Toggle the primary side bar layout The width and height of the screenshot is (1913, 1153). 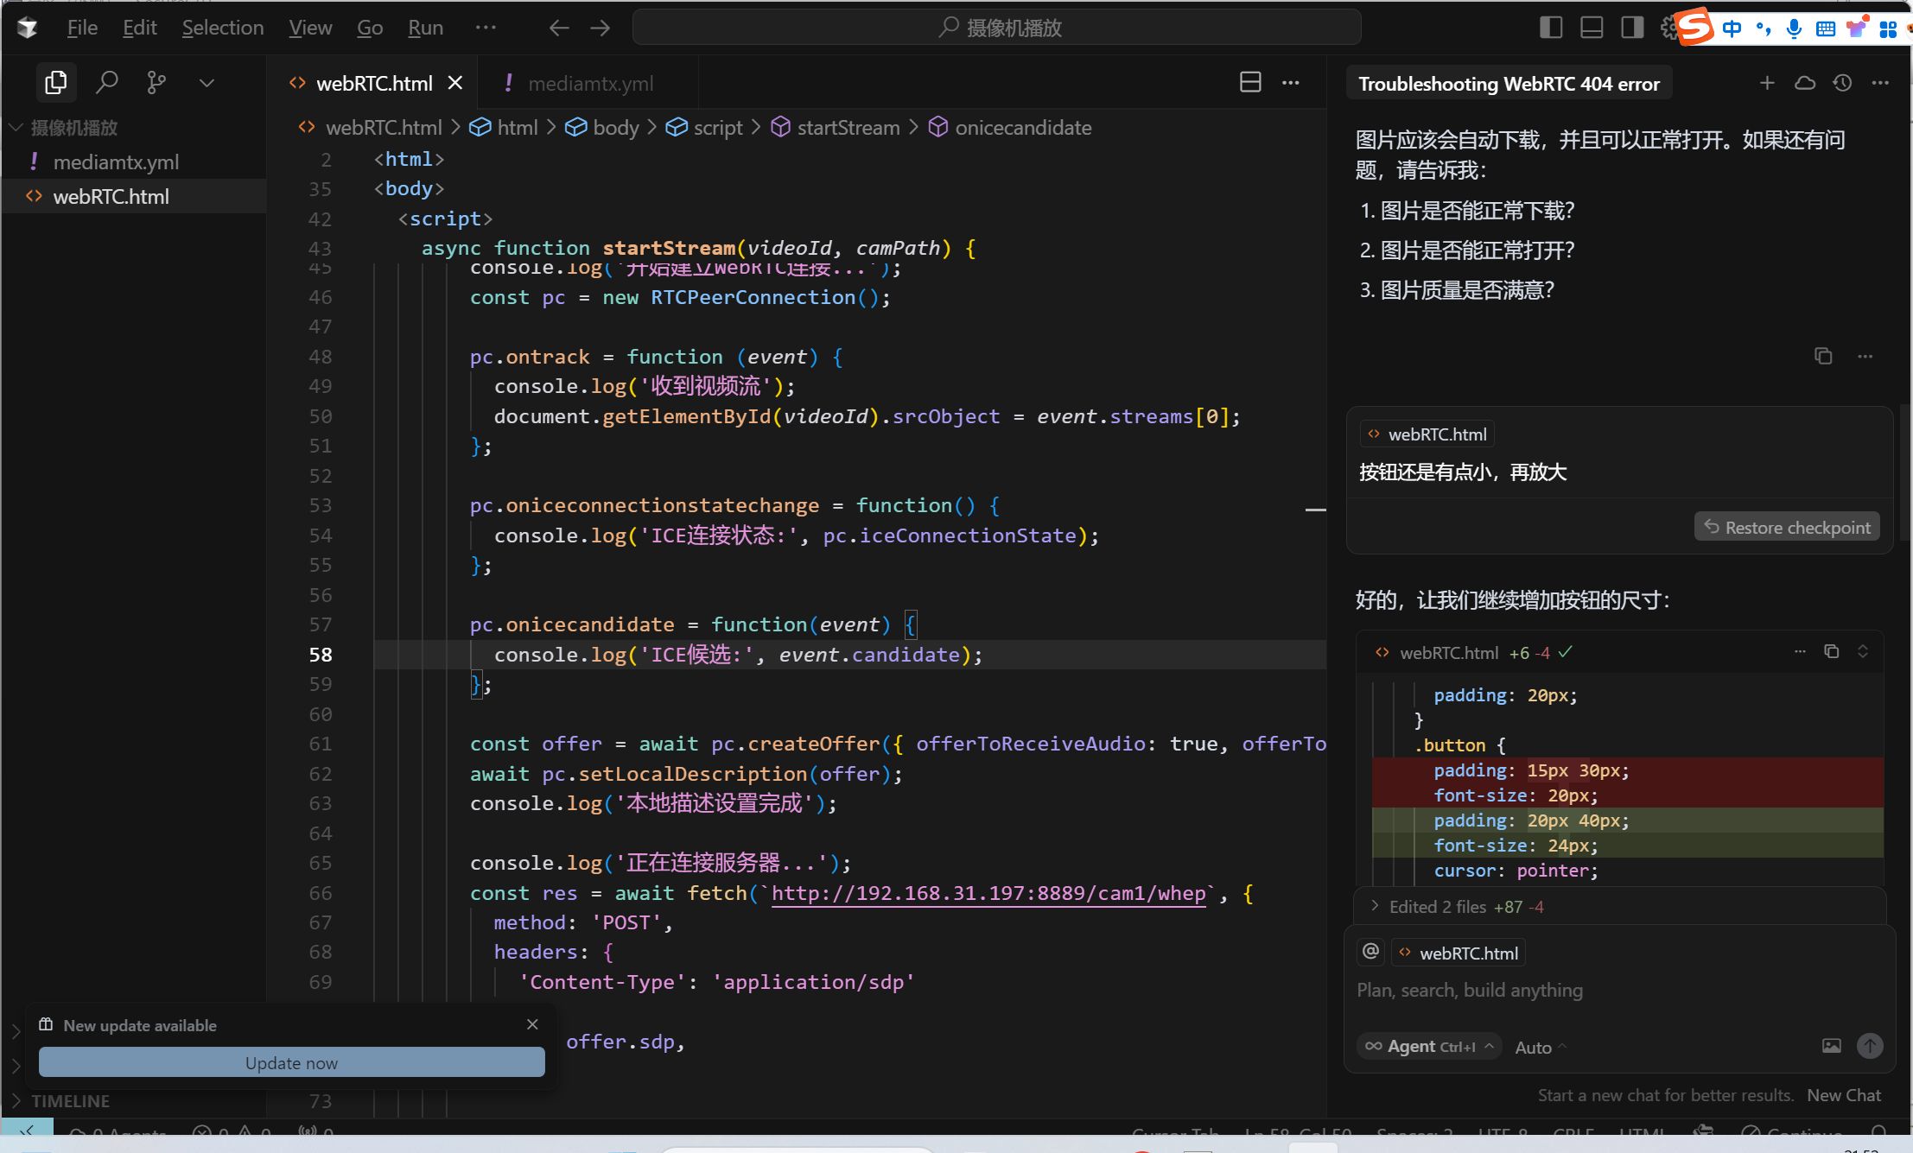point(1550,28)
